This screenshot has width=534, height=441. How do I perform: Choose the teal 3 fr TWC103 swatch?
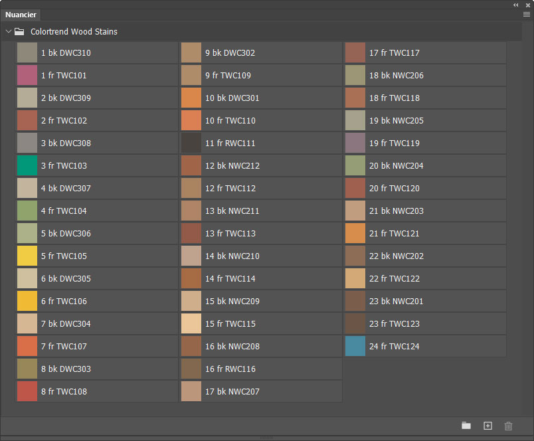click(27, 165)
